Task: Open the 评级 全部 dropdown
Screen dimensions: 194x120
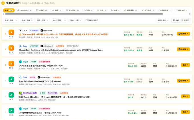Action: click(76, 20)
